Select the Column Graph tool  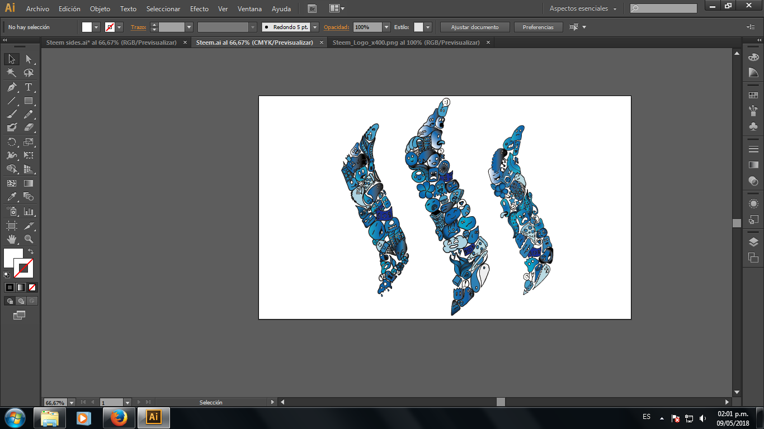pyautogui.click(x=29, y=212)
